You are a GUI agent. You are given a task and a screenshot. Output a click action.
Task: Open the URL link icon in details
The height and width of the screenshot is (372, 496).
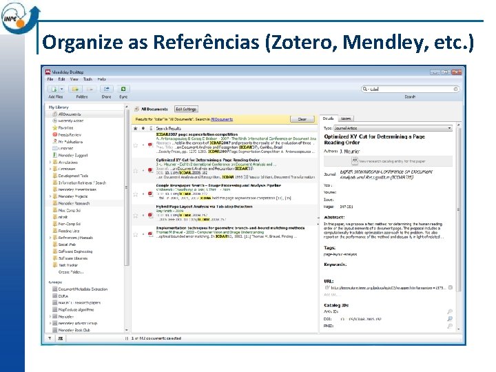[x=327, y=287]
